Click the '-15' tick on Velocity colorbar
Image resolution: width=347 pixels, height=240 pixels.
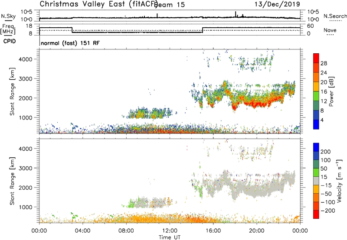click(x=326, y=185)
